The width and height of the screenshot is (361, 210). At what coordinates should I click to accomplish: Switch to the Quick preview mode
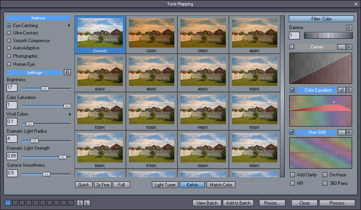[84, 185]
